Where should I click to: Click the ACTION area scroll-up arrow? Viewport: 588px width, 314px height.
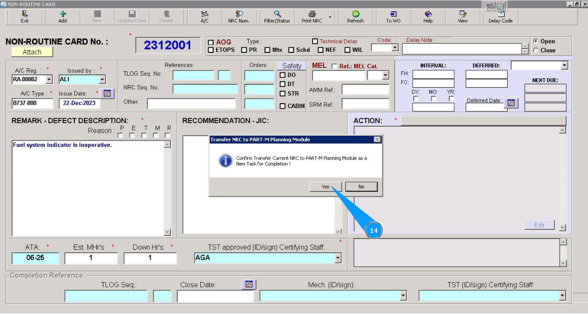click(562, 130)
